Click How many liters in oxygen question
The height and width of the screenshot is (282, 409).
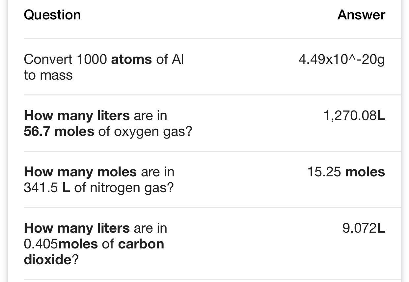(77, 115)
